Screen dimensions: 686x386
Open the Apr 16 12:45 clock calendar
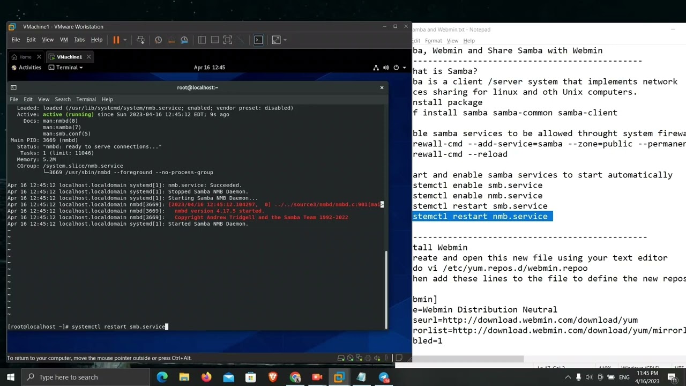(209, 68)
